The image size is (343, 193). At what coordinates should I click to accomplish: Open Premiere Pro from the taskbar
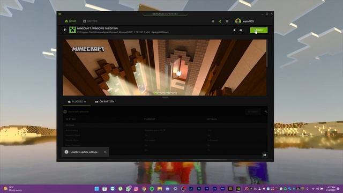(x=207, y=189)
